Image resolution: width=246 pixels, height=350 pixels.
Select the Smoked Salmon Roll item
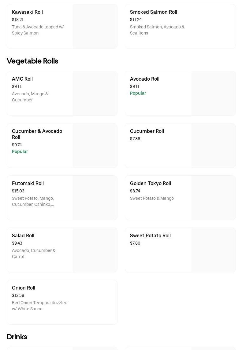[x=153, y=12]
